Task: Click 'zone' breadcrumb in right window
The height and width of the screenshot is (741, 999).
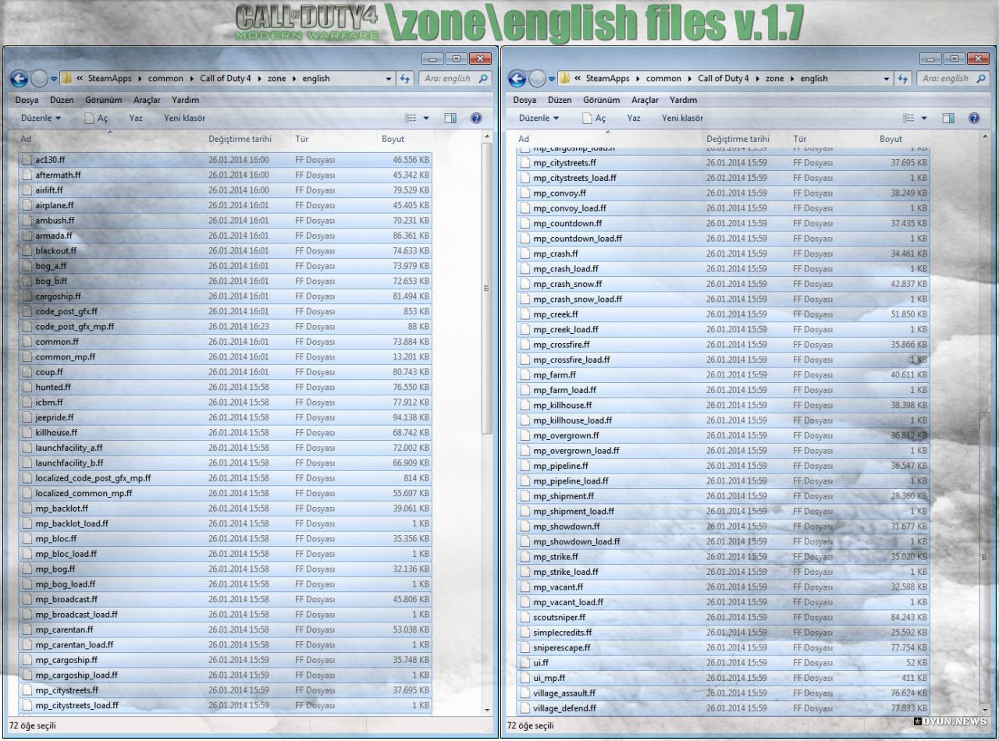Action: 774,79
